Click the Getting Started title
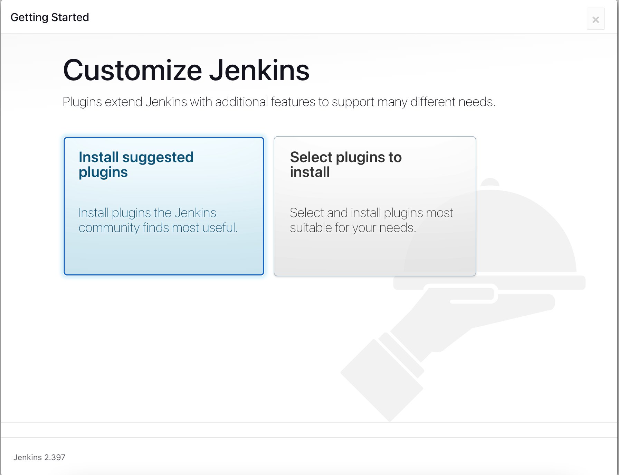 50,17
